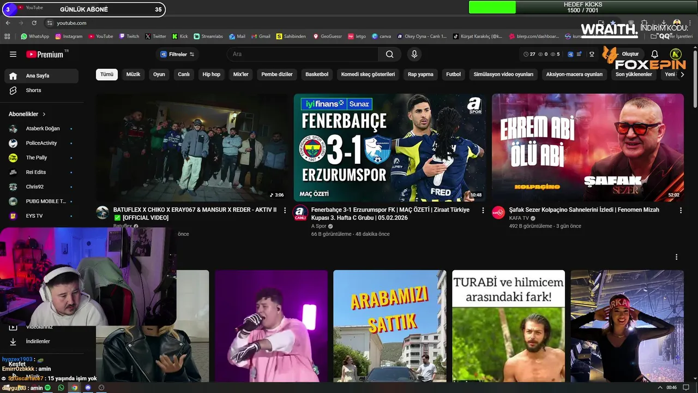
Task: Select the Basketbol chip
Action: (317, 74)
